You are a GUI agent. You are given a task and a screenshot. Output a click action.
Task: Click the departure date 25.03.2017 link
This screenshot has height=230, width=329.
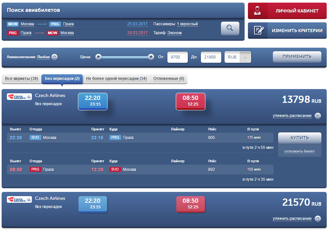click(137, 24)
